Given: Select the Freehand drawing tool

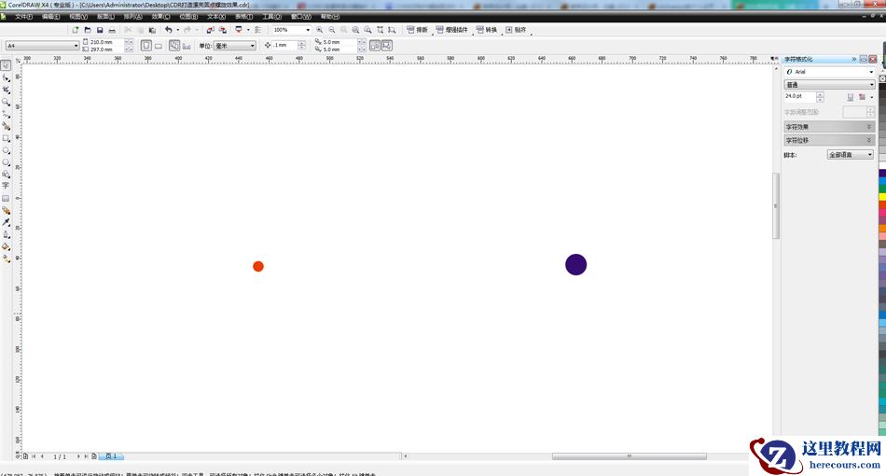Looking at the screenshot, I should (x=6, y=114).
